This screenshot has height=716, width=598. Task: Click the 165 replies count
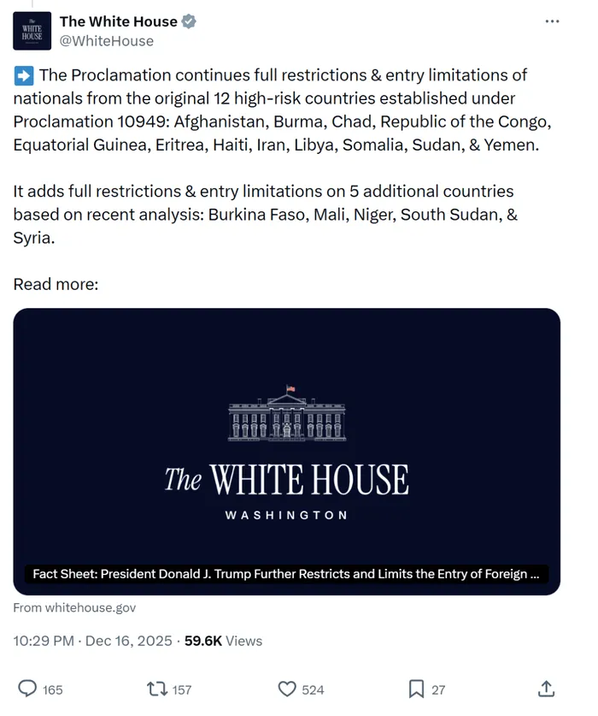pyautogui.click(x=53, y=689)
